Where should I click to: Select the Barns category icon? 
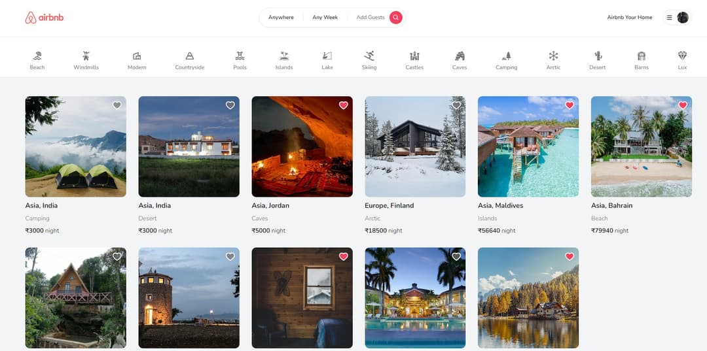tap(641, 56)
